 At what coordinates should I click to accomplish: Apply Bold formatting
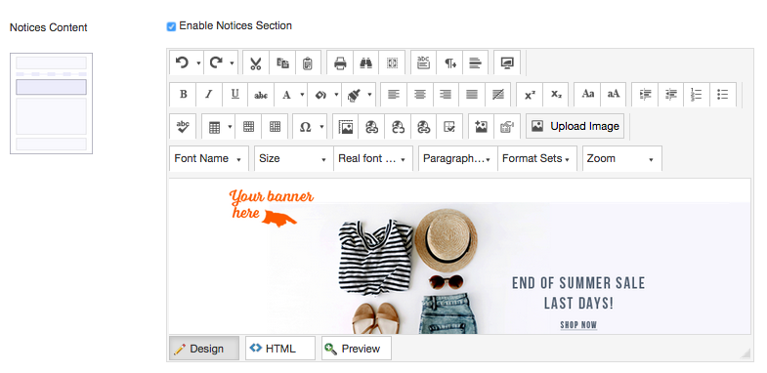pyautogui.click(x=183, y=95)
